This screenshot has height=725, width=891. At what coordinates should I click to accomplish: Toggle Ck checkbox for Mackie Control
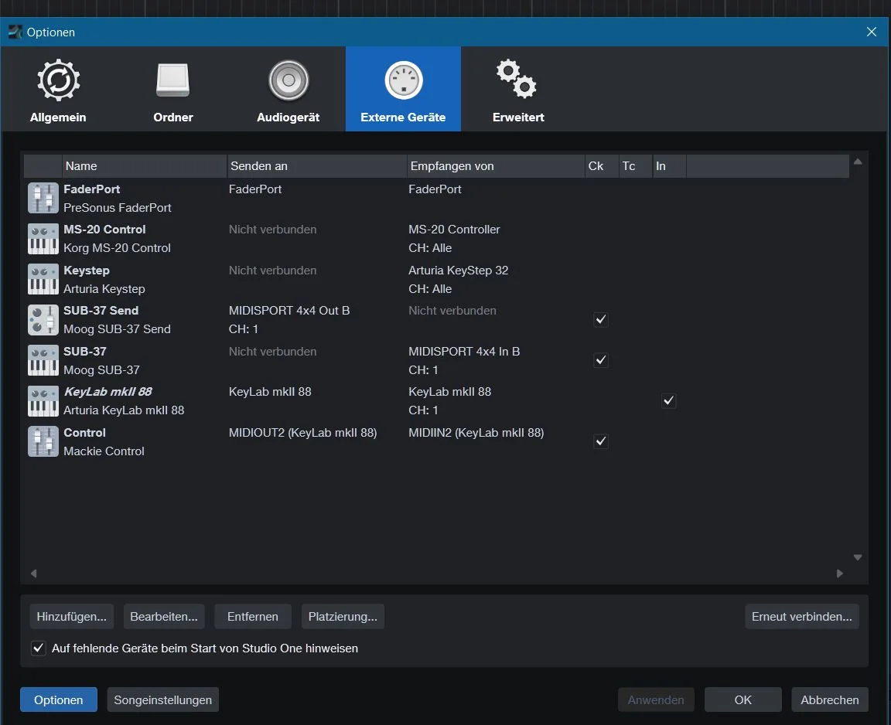tap(601, 441)
